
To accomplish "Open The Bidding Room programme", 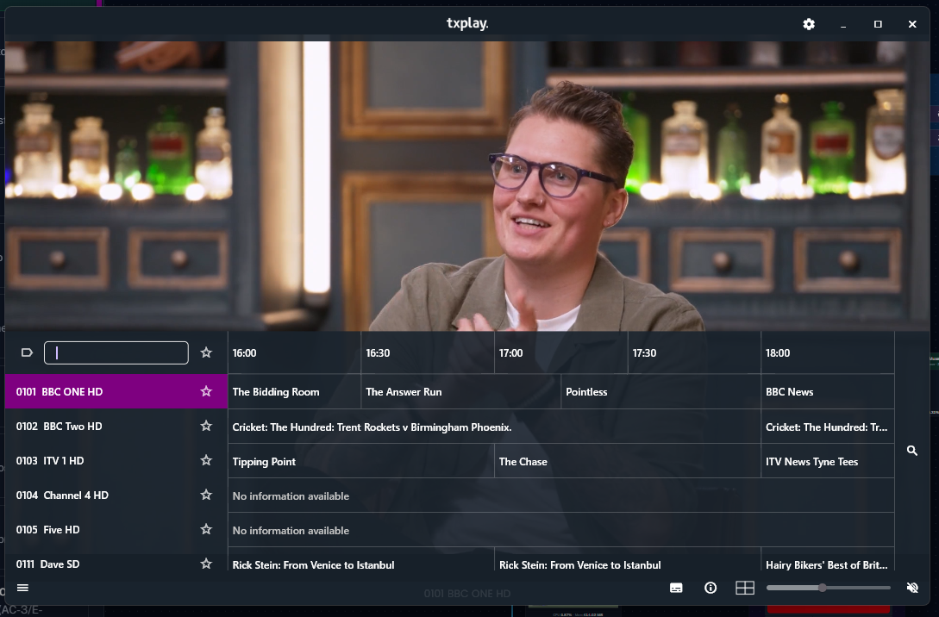I will [295, 392].
